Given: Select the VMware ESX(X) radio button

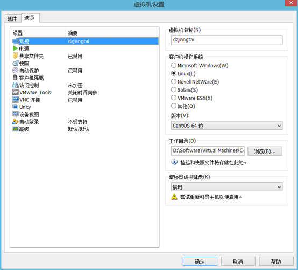Looking at the screenshot, I should pyautogui.click(x=174, y=98).
